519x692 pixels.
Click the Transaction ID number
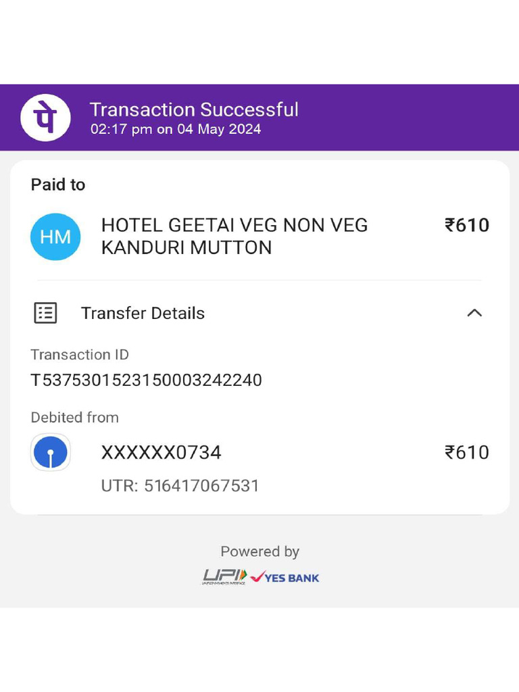146,380
